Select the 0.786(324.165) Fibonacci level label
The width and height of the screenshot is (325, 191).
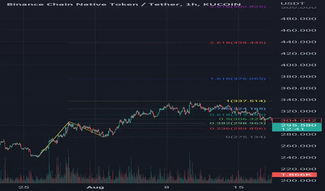tap(238, 109)
